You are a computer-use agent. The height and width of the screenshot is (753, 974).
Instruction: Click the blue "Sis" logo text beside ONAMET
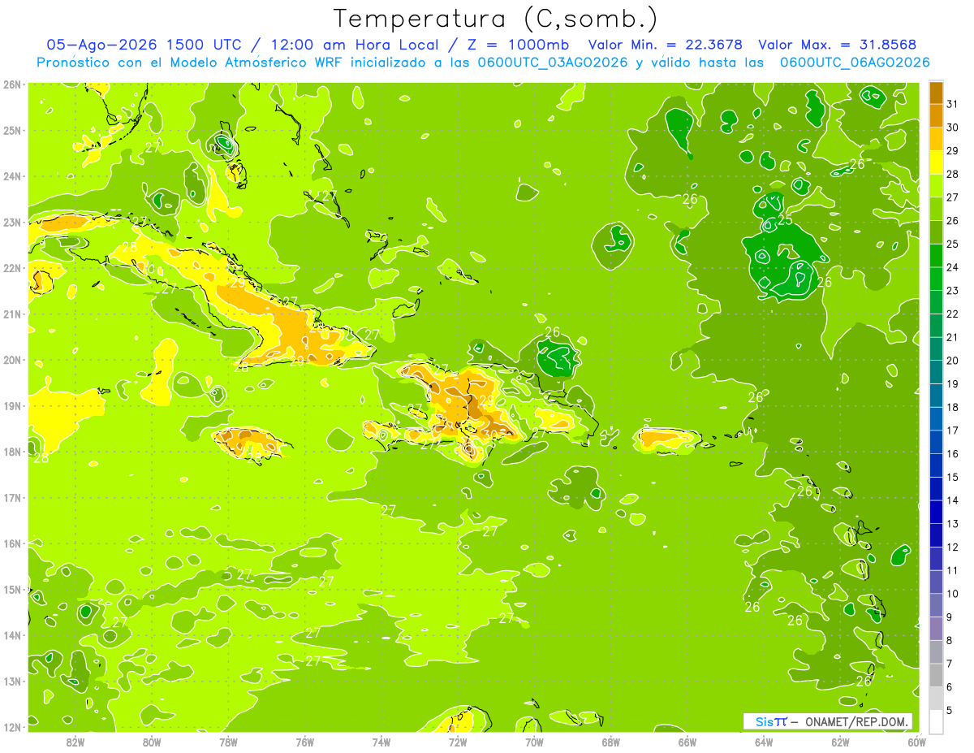[x=764, y=722]
